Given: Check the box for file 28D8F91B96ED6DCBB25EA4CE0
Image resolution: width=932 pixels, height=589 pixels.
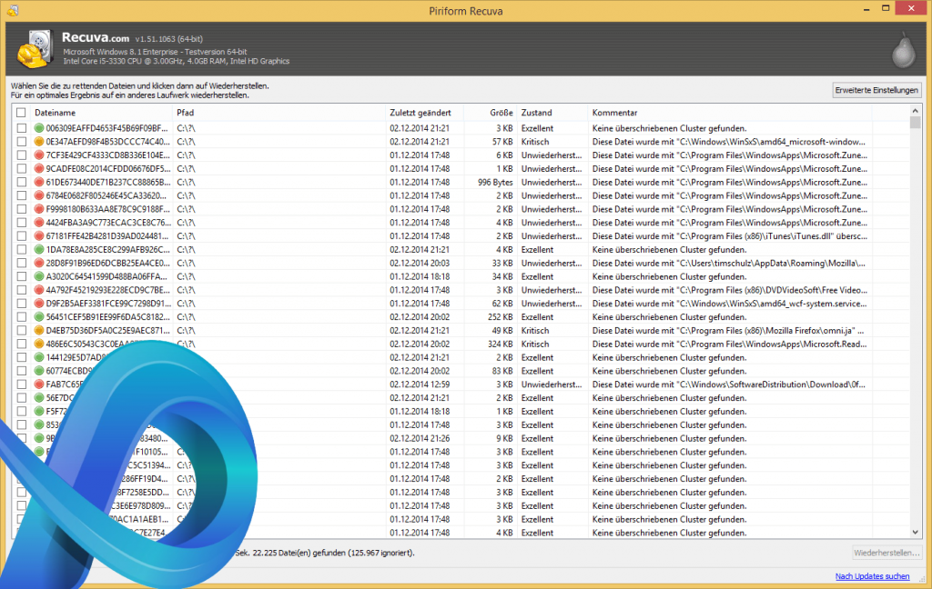Looking at the screenshot, I should [x=22, y=263].
